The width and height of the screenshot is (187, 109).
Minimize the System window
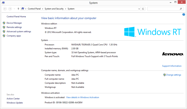(171, 2)
